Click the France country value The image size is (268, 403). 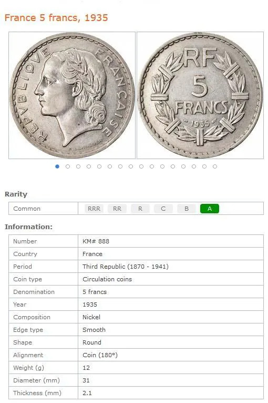tap(92, 254)
